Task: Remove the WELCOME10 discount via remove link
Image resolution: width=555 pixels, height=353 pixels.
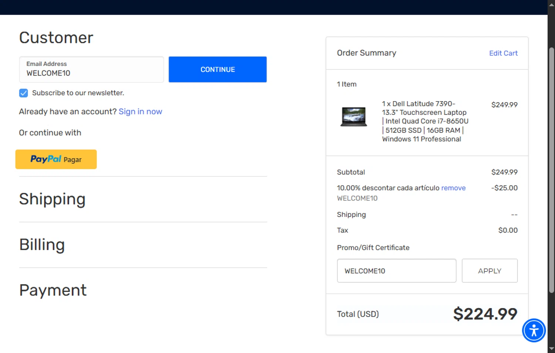Action: [453, 188]
